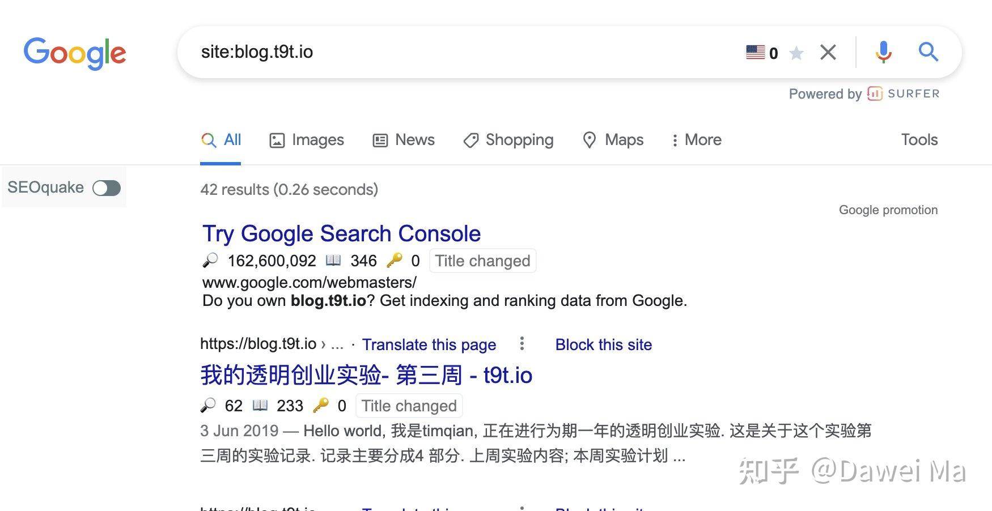Click the Google logo
Viewport: 992px width, 511px height.
coord(74,53)
